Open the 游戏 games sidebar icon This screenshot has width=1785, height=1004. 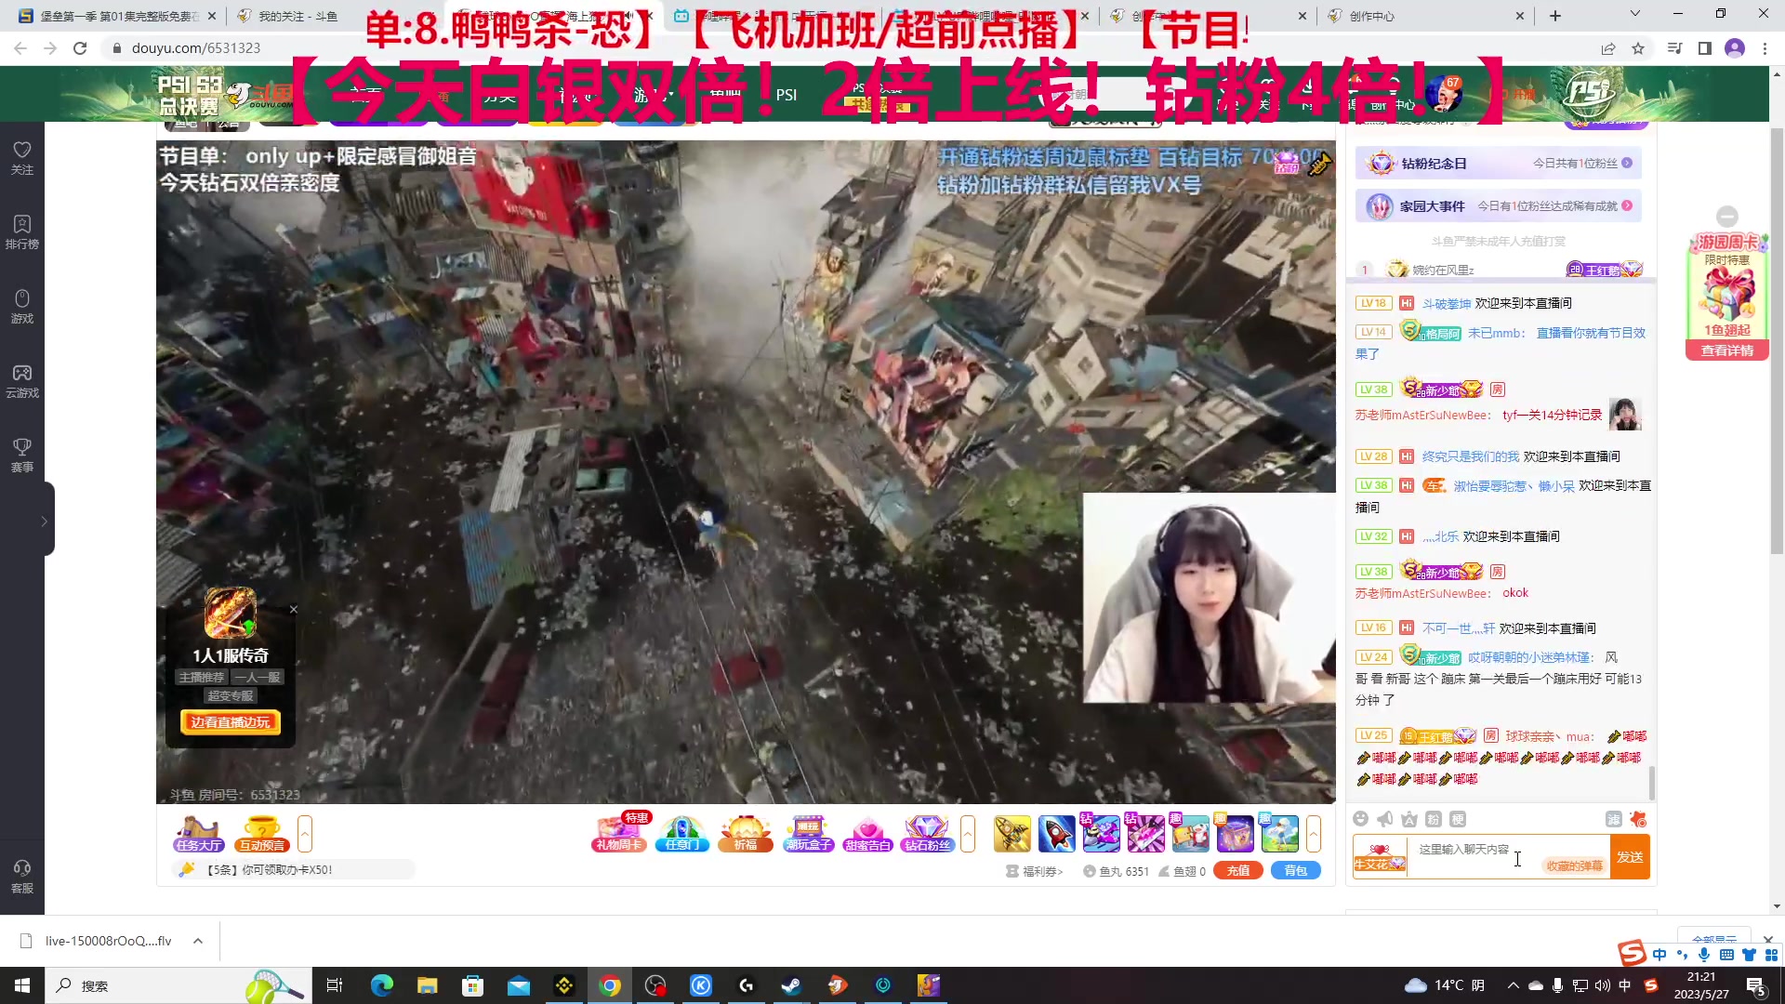coord(22,306)
